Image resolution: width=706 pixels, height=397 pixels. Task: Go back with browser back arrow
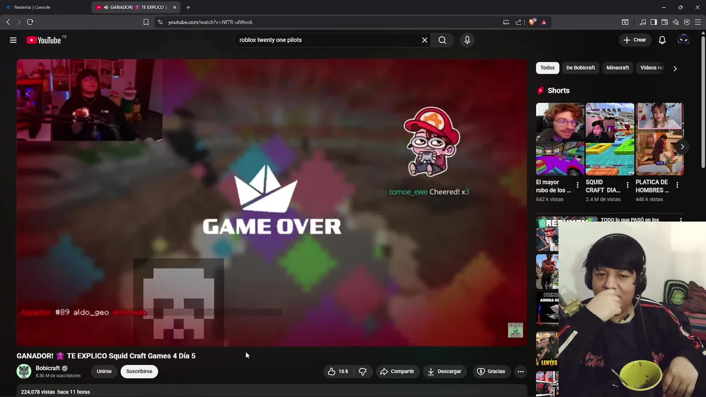click(x=8, y=22)
